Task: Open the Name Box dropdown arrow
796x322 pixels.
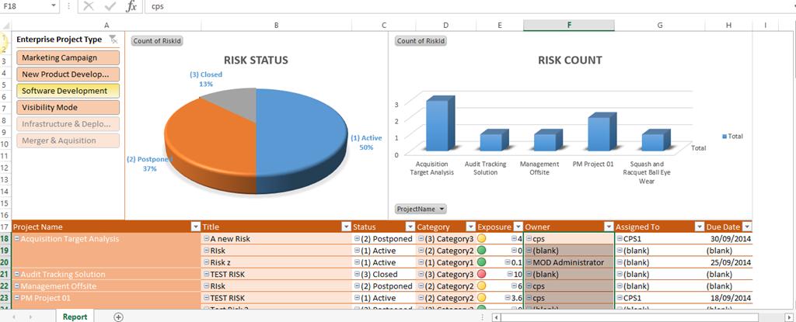Action: click(x=54, y=6)
